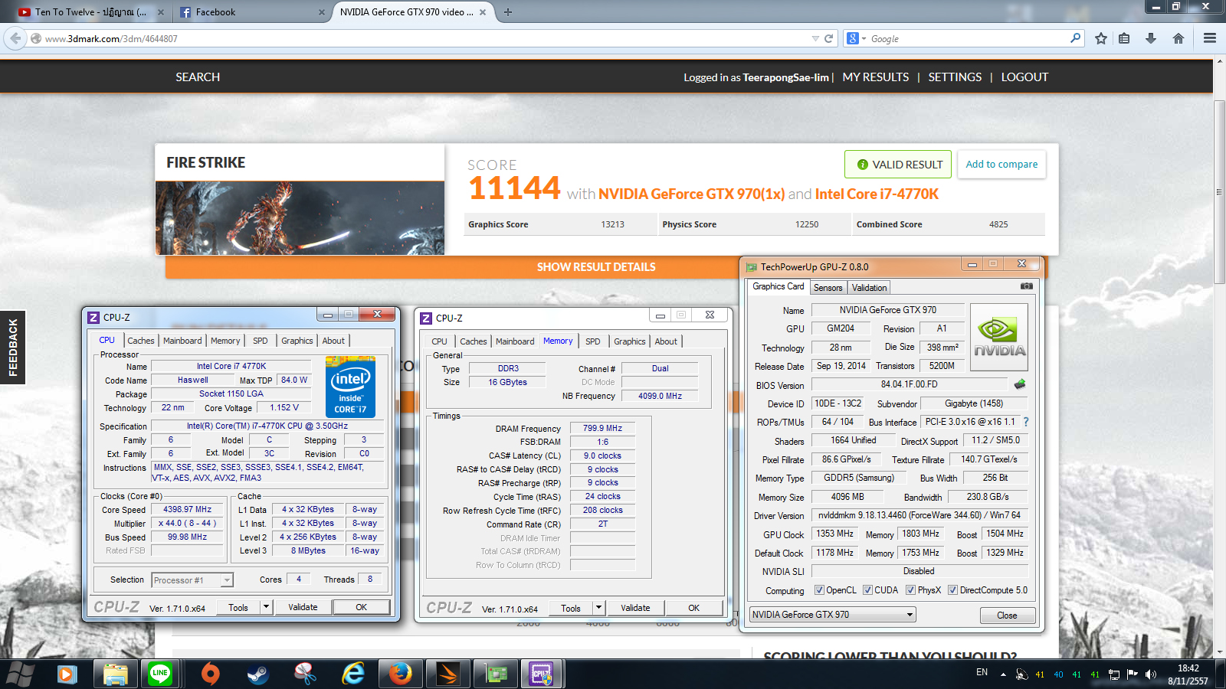Open Caches tab in left CPU-Z window
The height and width of the screenshot is (689, 1226).
coord(141,341)
